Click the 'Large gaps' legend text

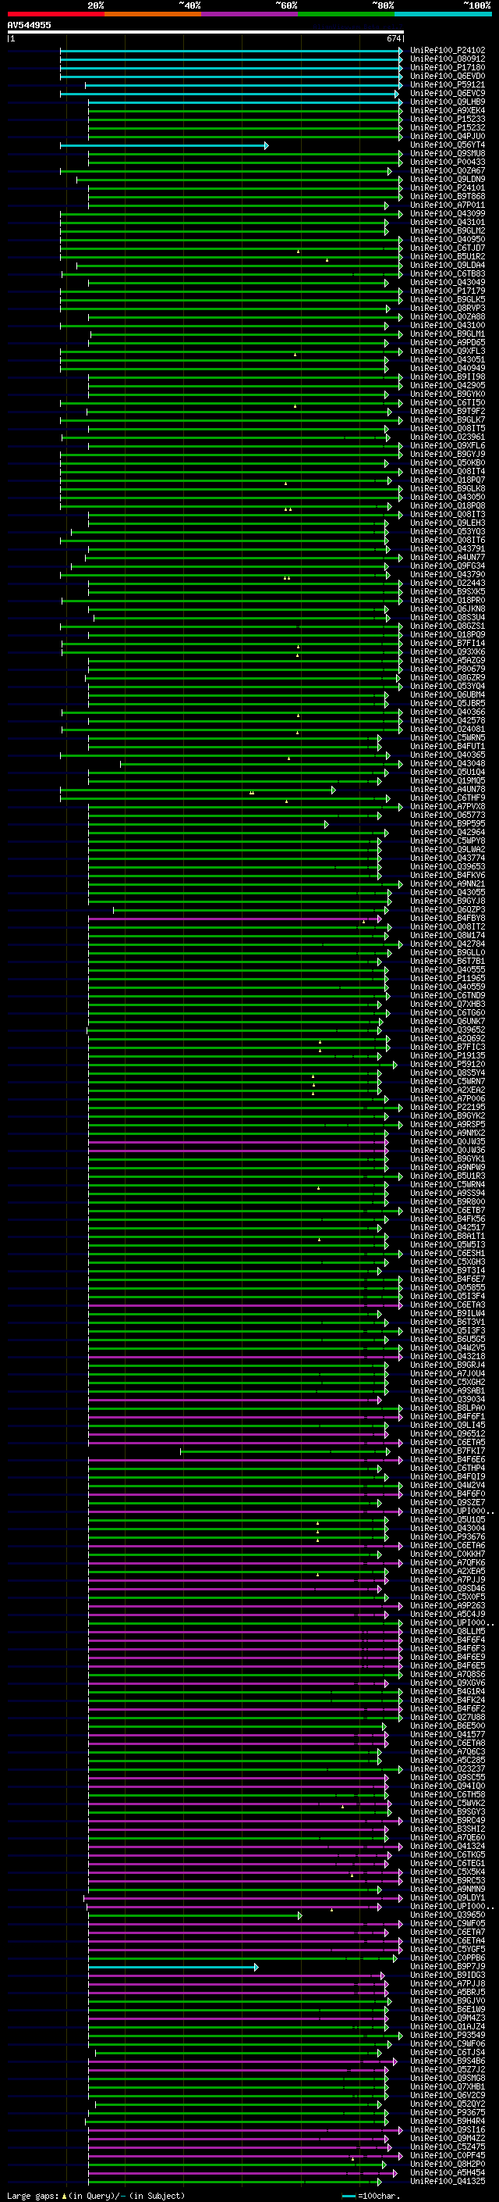(33, 2196)
